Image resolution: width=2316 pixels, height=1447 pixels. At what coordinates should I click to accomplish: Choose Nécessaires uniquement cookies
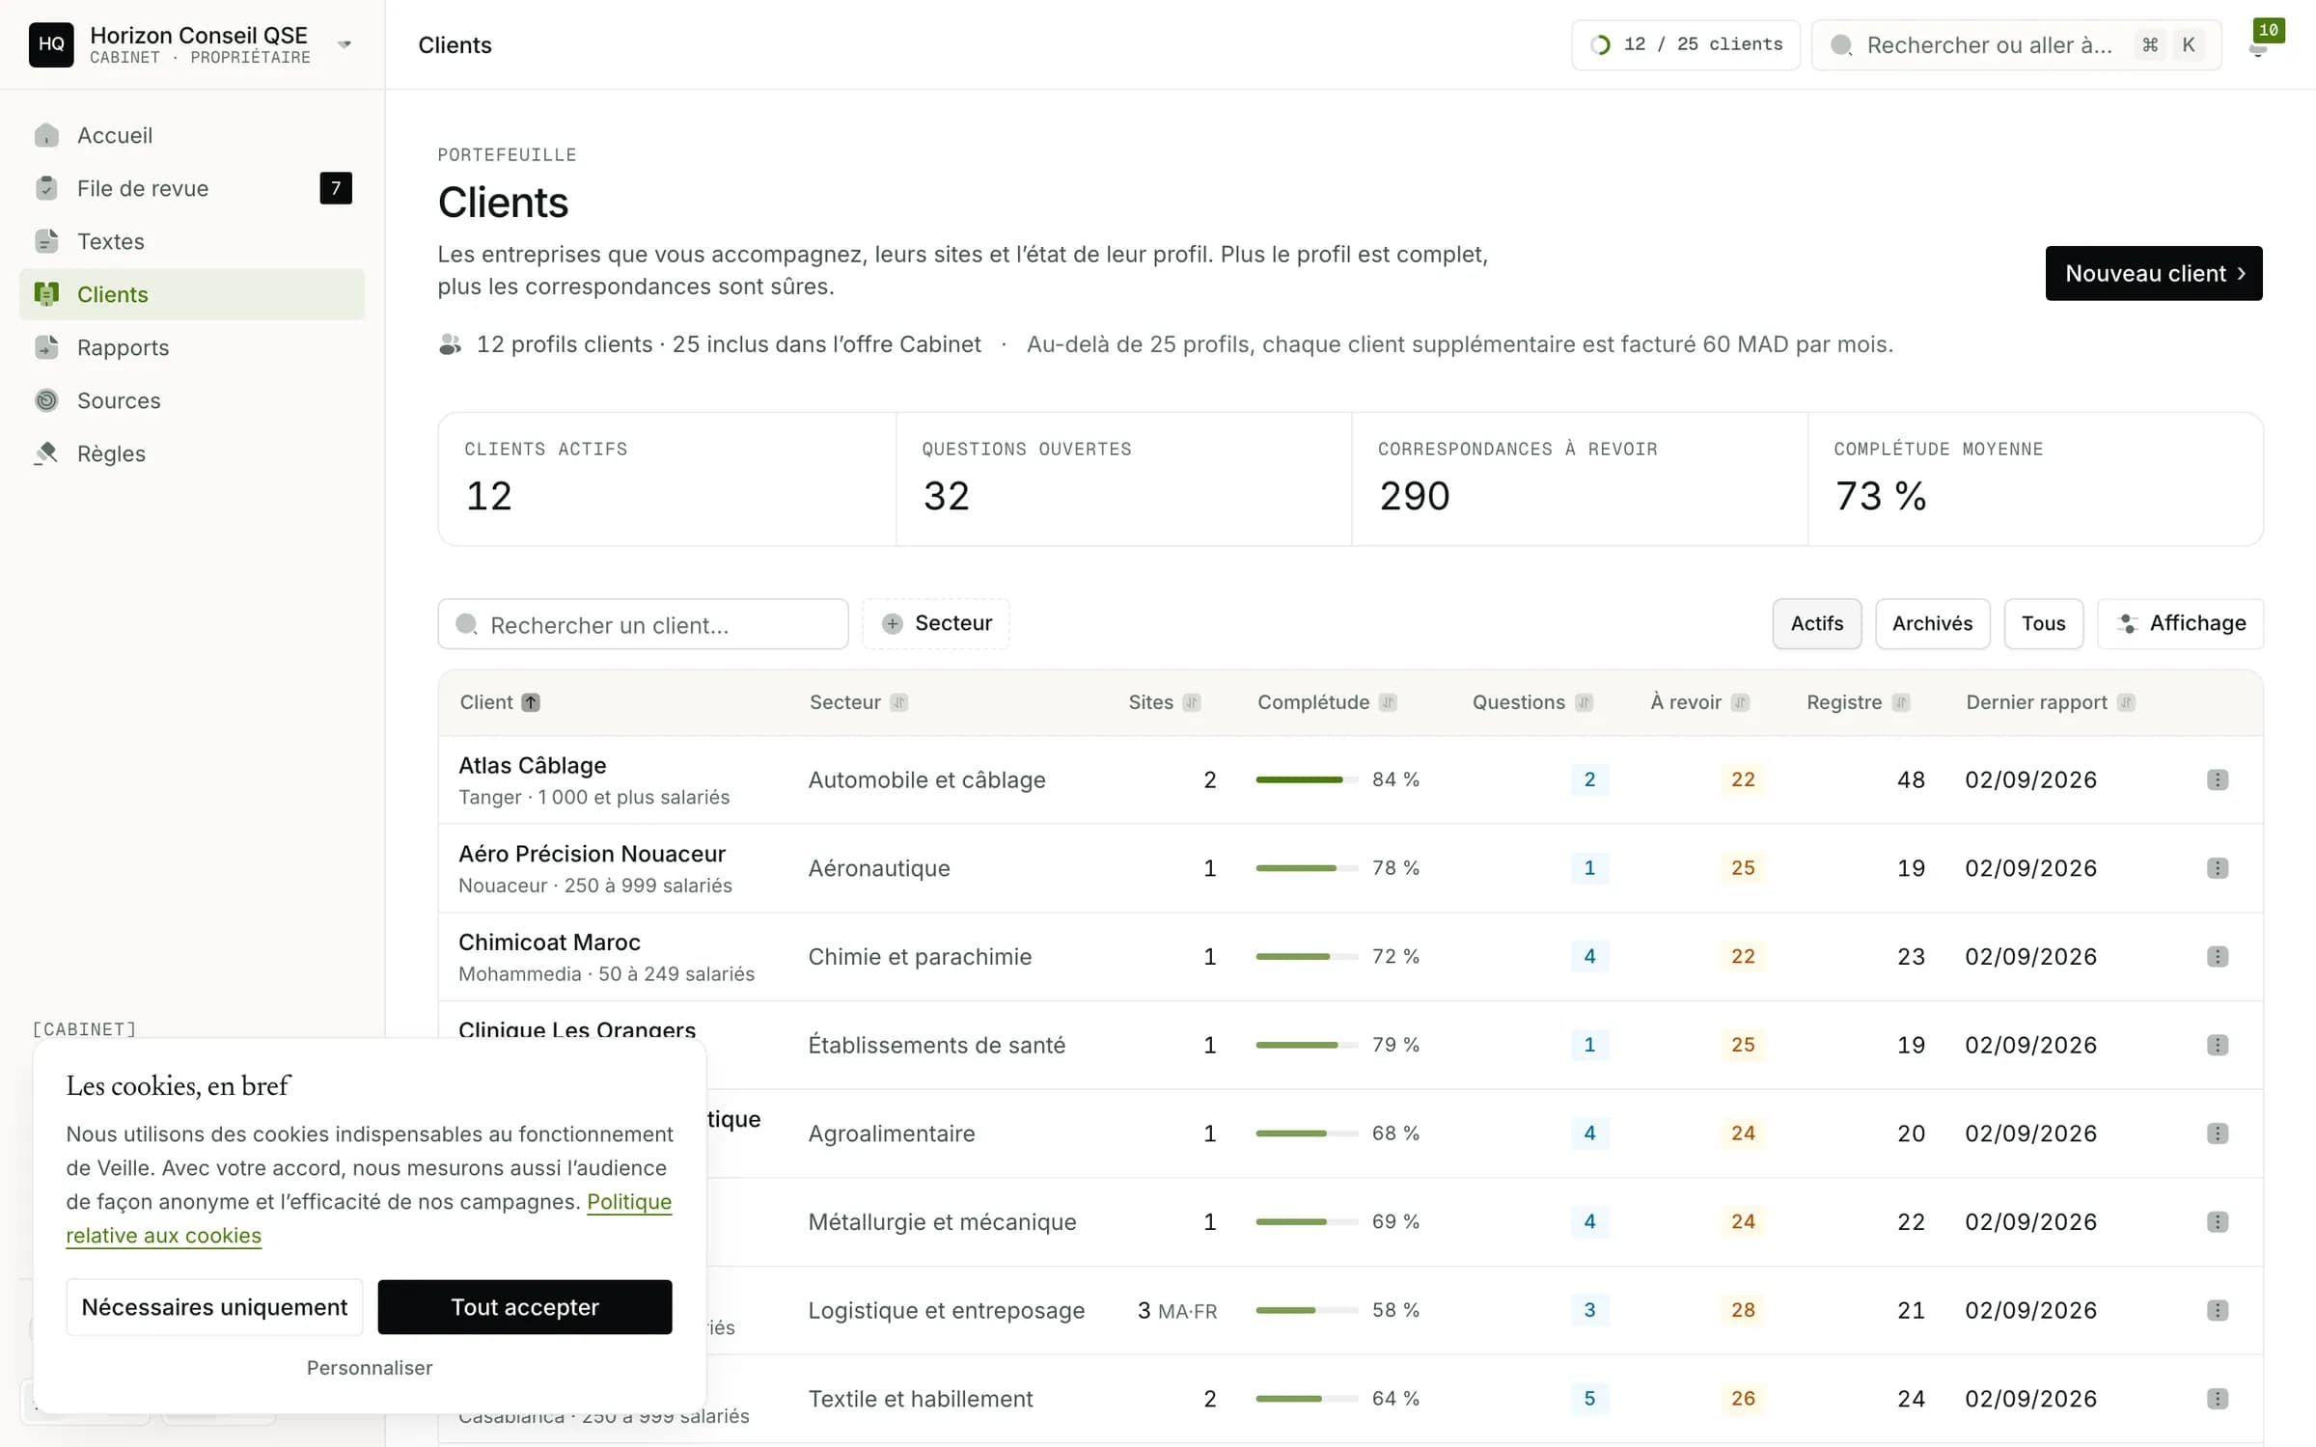click(x=214, y=1307)
